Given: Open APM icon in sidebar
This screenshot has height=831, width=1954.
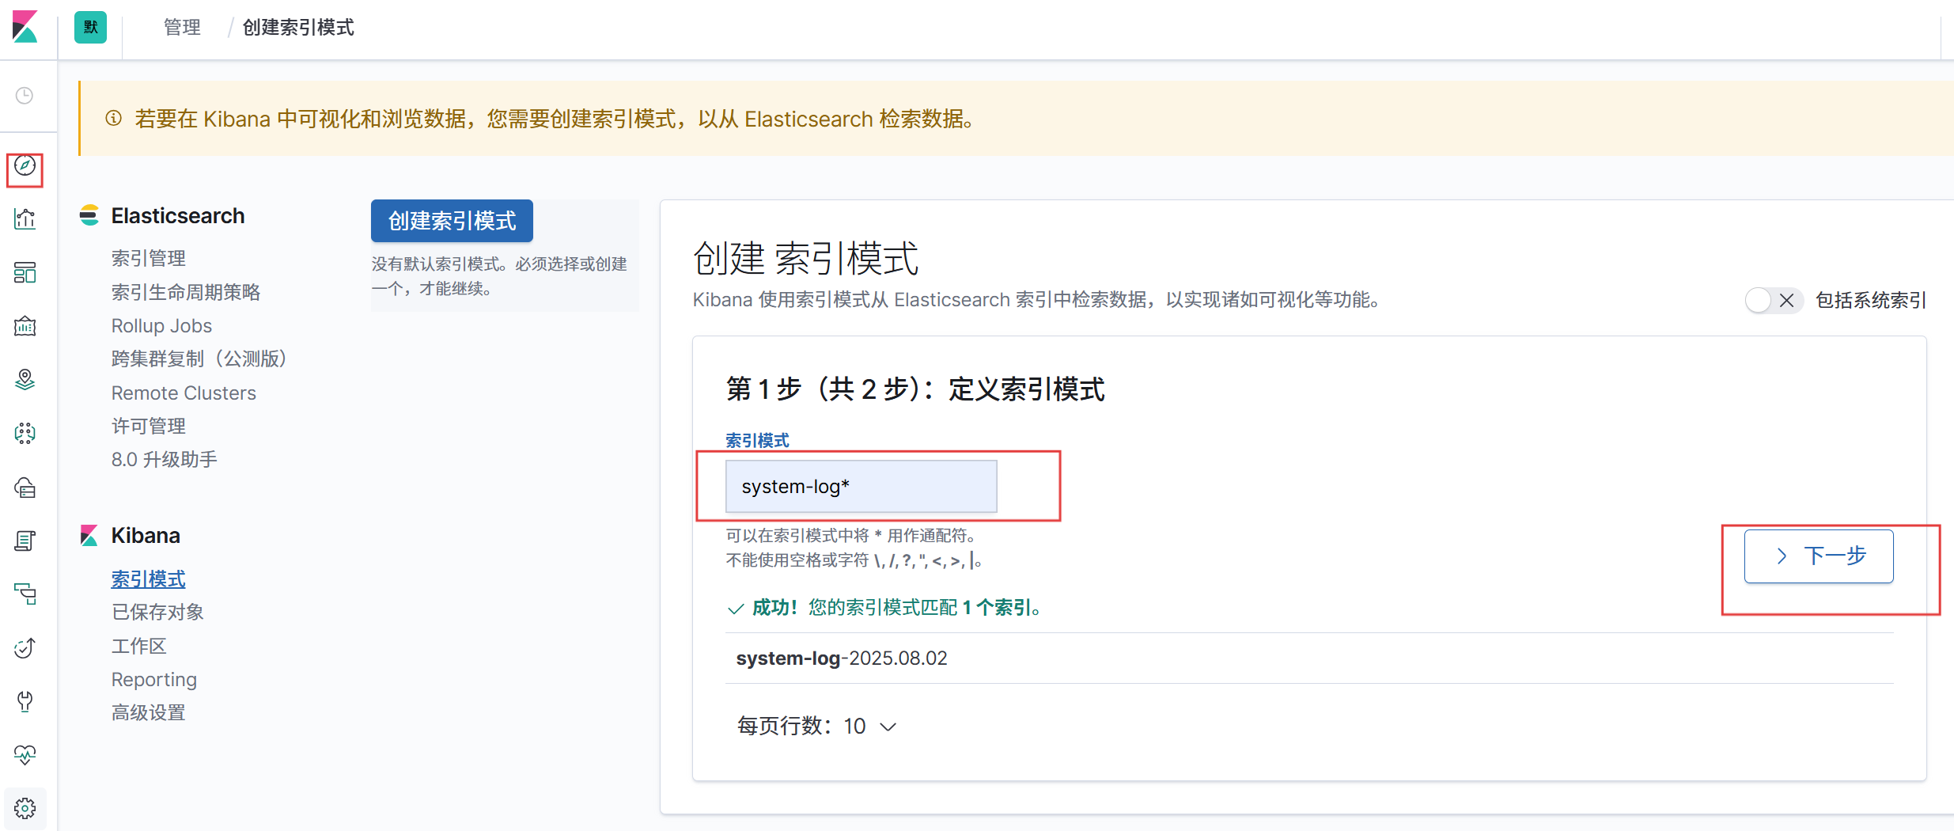Looking at the screenshot, I should click(25, 594).
